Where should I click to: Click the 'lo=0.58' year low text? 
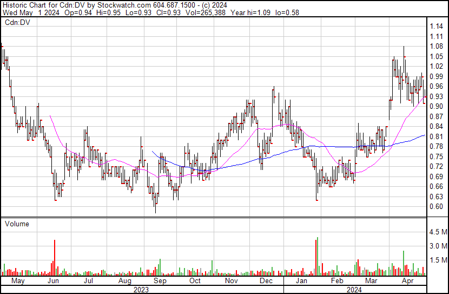coord(287,12)
